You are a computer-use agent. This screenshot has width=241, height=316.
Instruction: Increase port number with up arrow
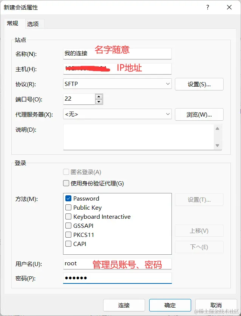pos(99,97)
